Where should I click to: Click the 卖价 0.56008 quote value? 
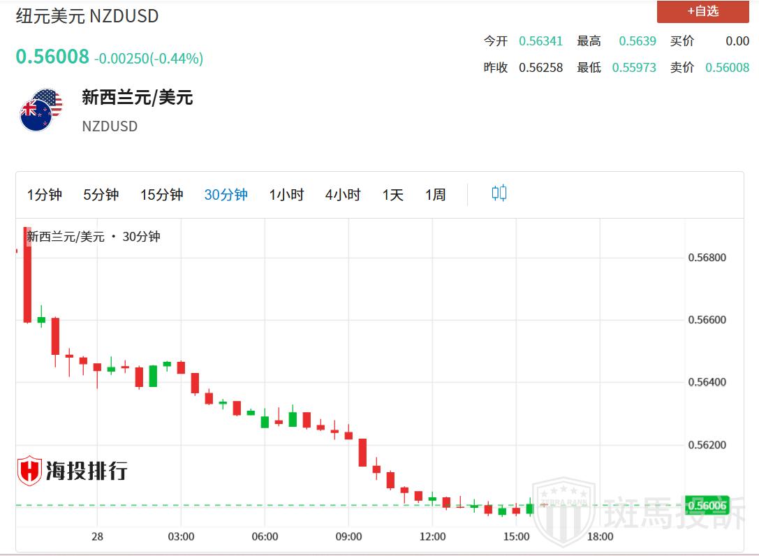[x=727, y=68]
